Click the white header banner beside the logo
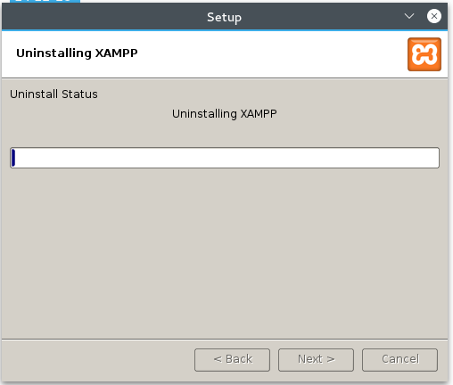 268,54
